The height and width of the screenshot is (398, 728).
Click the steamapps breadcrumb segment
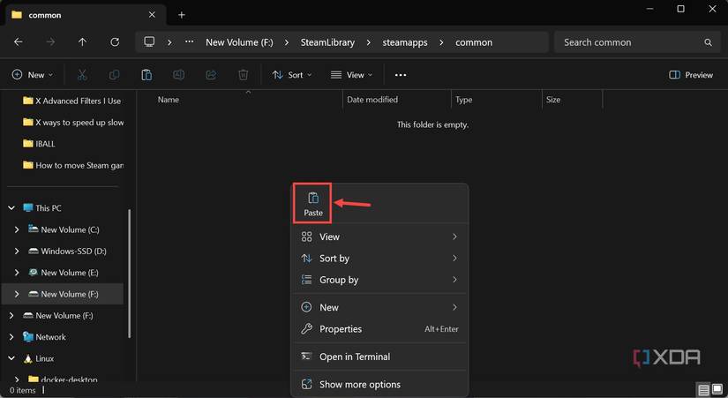pyautogui.click(x=403, y=42)
